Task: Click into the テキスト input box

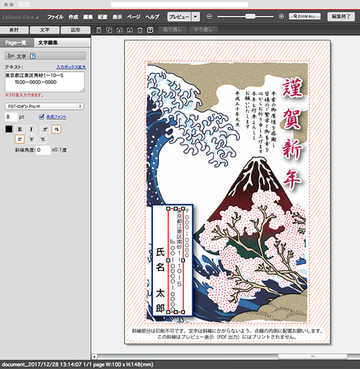Action: 45,82
